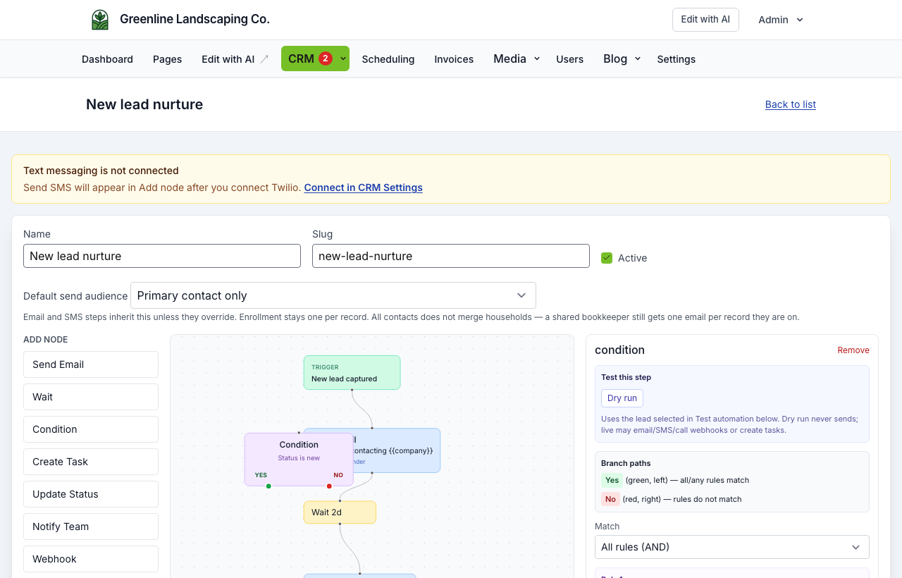Image resolution: width=902 pixels, height=578 pixels.
Task: Open the Users menu item
Action: click(x=569, y=59)
